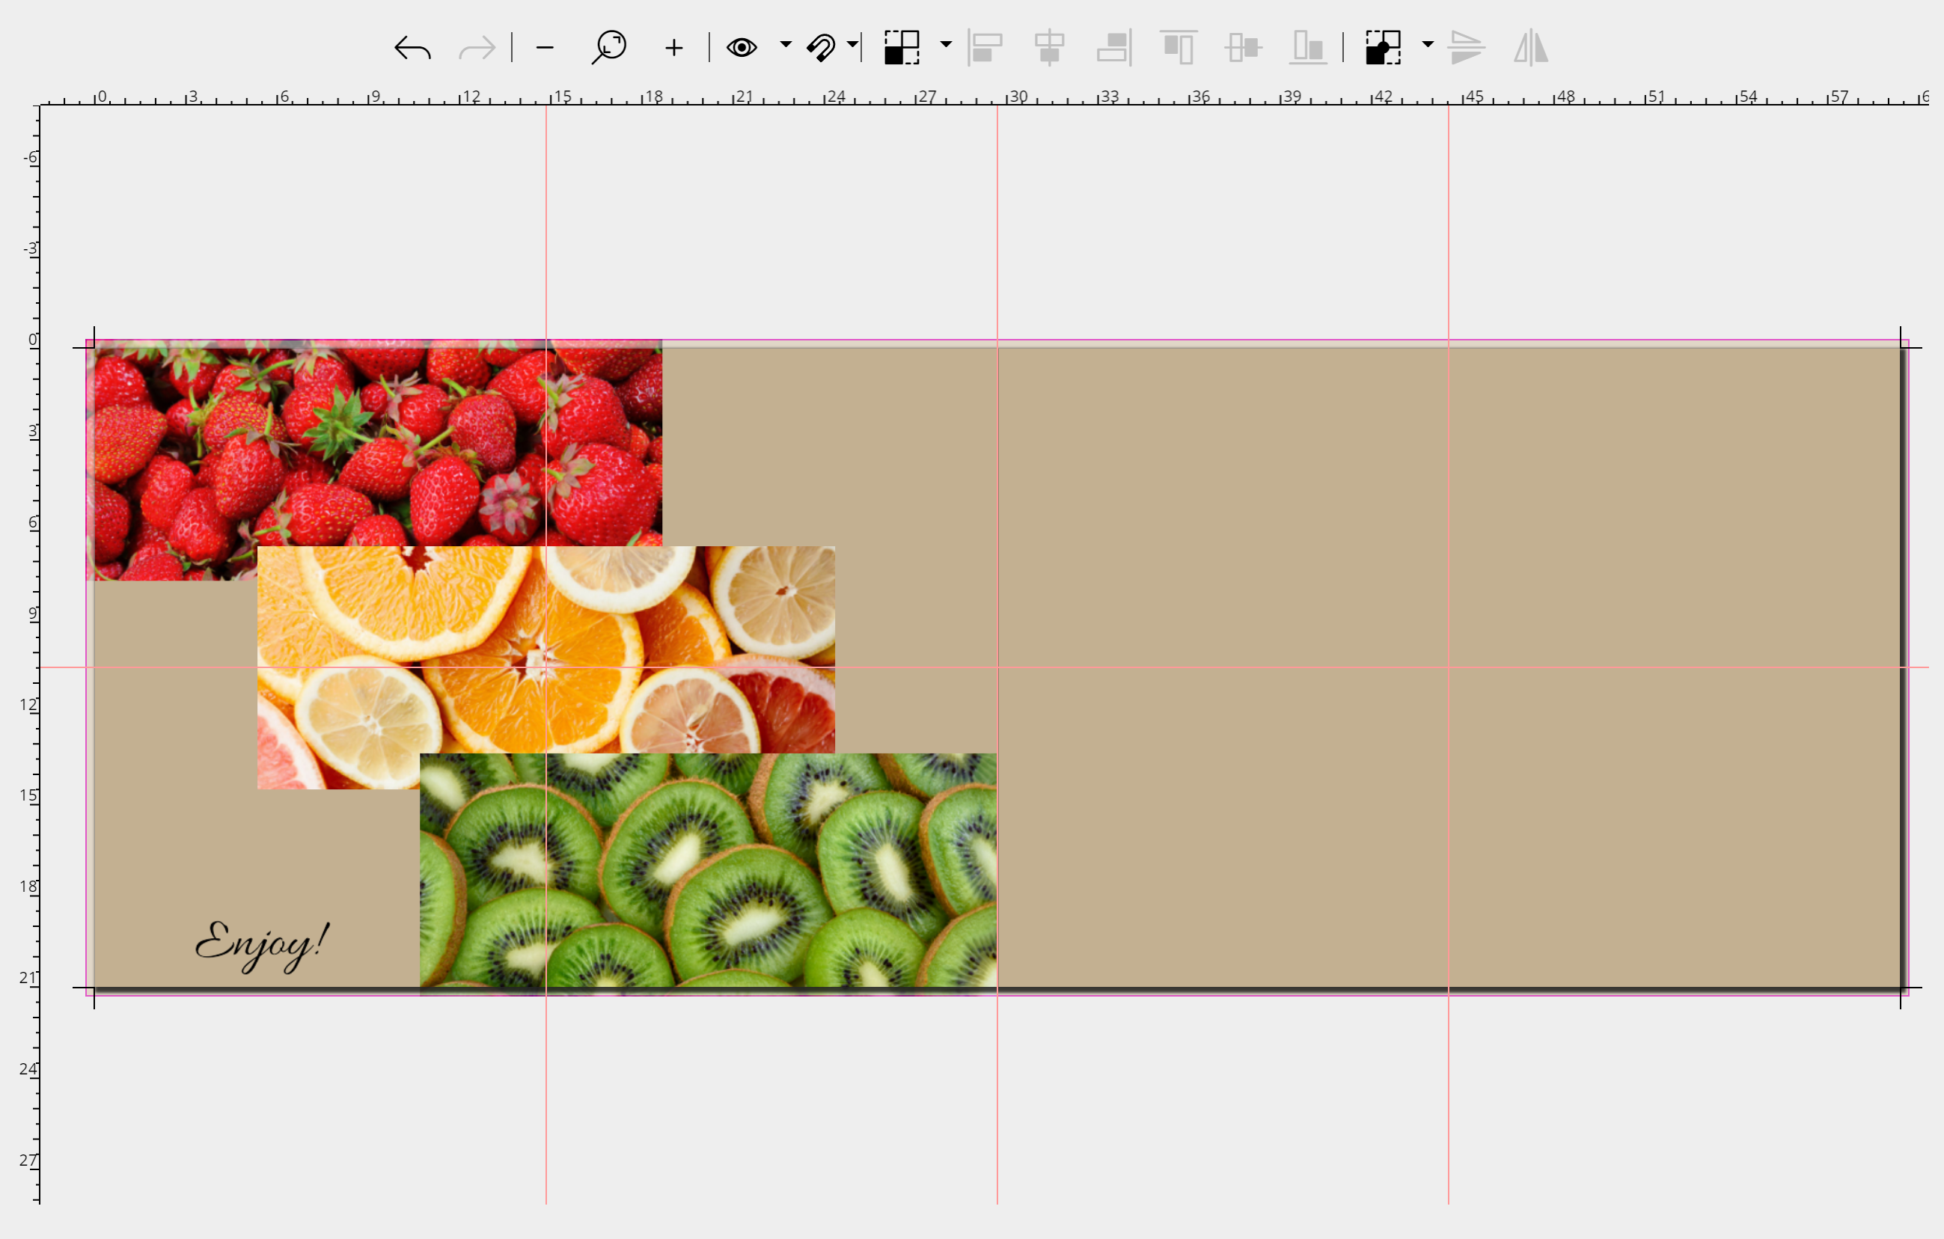
Task: Click the flip vertical icon
Action: [x=1467, y=48]
